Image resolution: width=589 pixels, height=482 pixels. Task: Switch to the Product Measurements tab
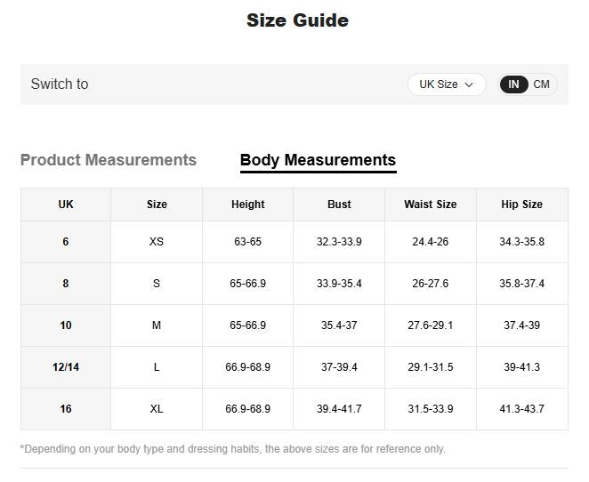click(x=109, y=160)
